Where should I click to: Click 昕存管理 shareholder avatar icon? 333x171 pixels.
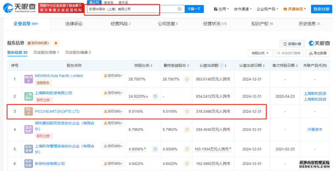[x=28, y=149]
